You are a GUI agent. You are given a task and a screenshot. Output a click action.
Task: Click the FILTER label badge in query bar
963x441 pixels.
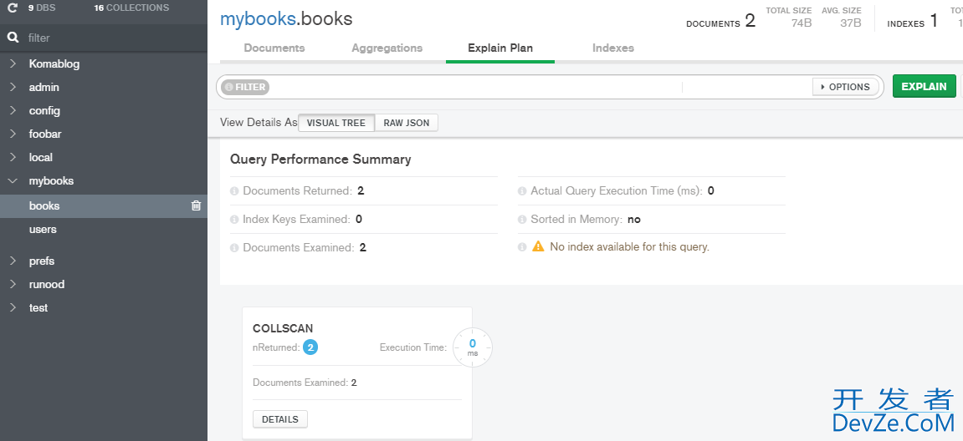245,87
